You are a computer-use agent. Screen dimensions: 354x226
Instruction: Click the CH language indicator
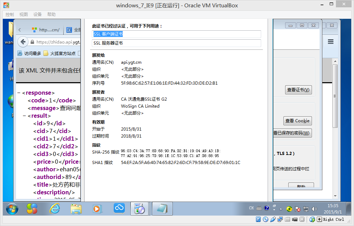251,208
